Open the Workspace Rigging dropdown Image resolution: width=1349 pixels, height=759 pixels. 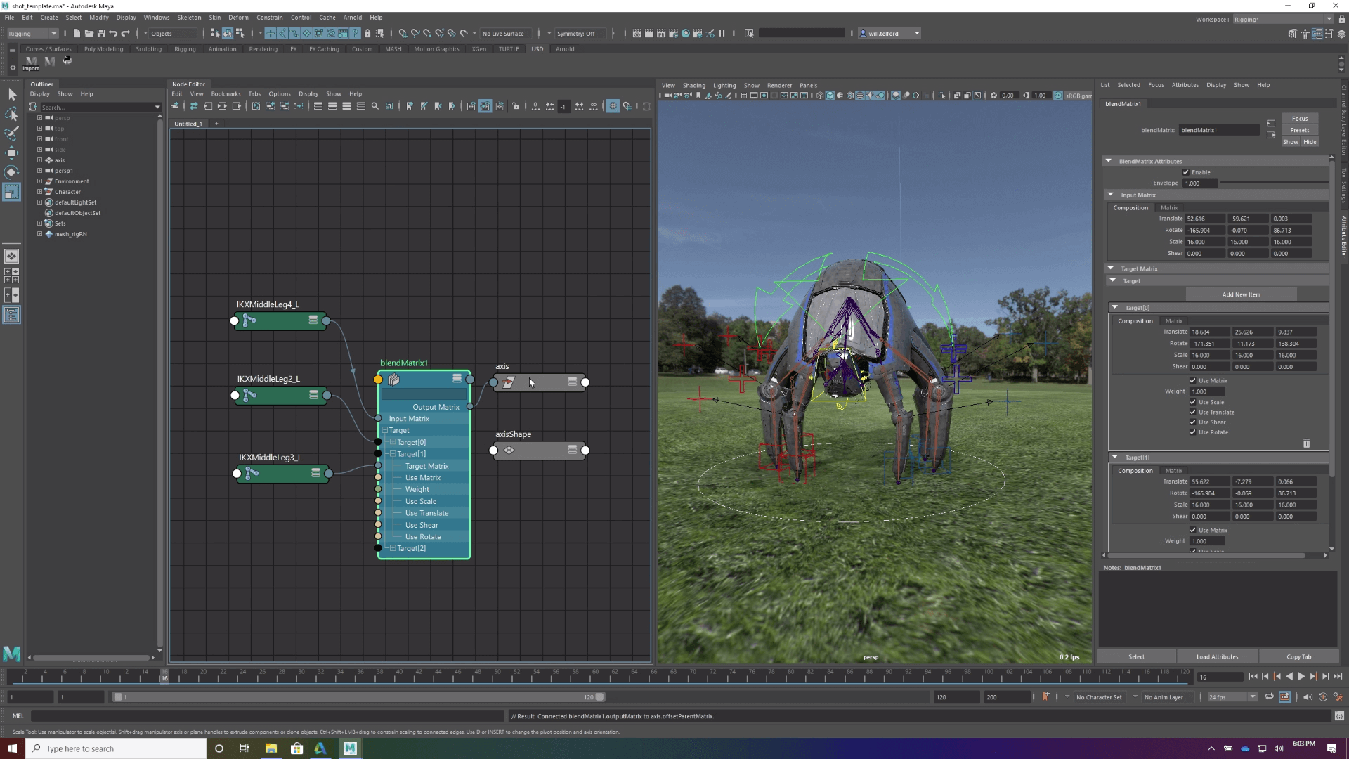[1282, 20]
